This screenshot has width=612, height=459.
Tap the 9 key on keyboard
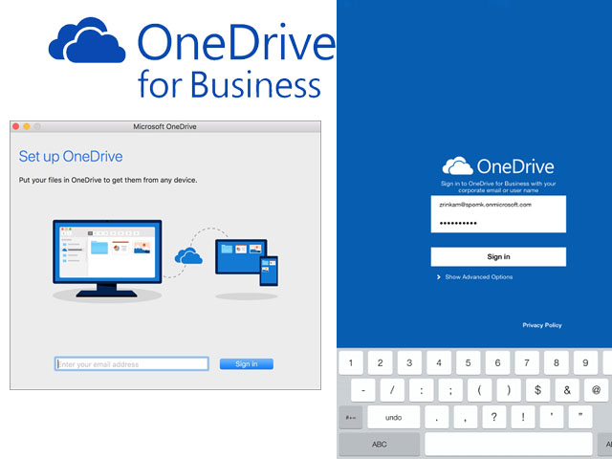pyautogui.click(x=585, y=362)
